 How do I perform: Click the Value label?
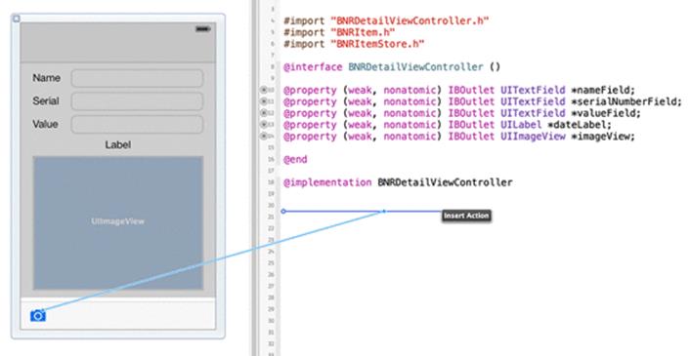coord(45,124)
